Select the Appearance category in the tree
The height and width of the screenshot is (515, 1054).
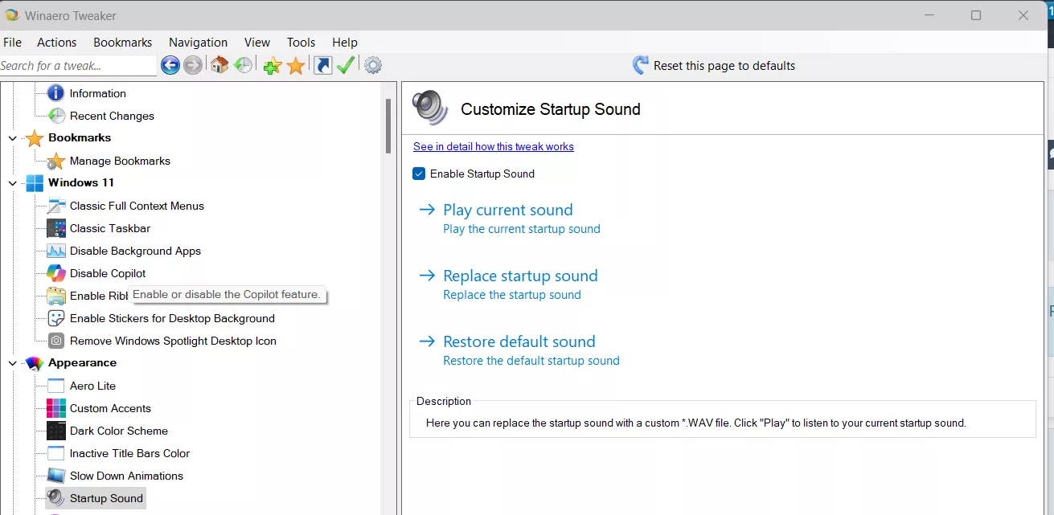[82, 363]
